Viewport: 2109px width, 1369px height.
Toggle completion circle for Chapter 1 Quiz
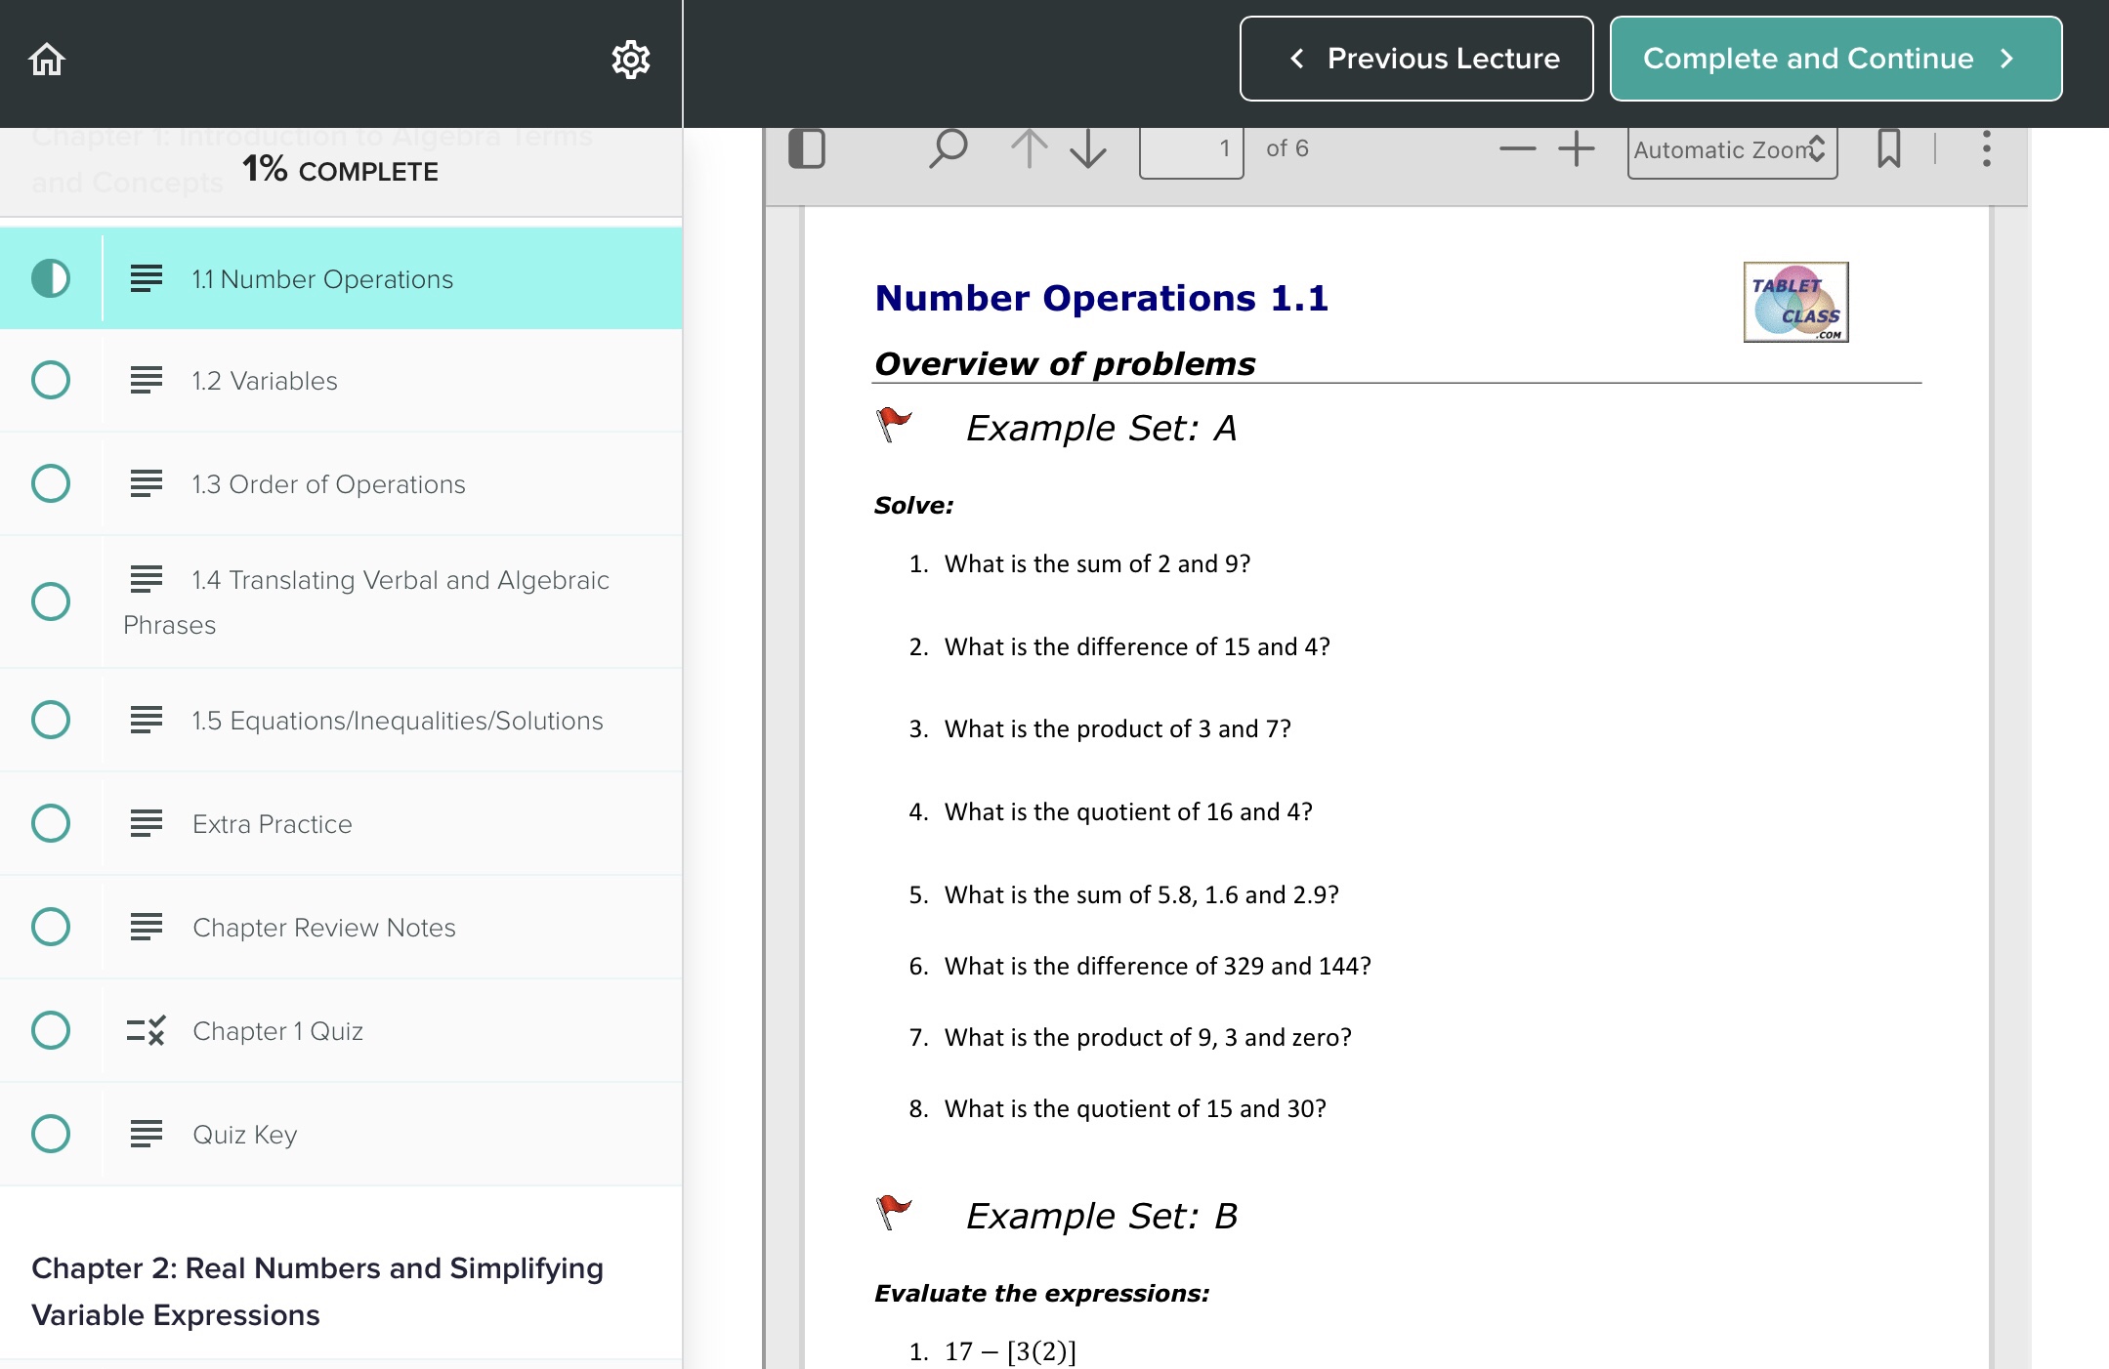52,1030
